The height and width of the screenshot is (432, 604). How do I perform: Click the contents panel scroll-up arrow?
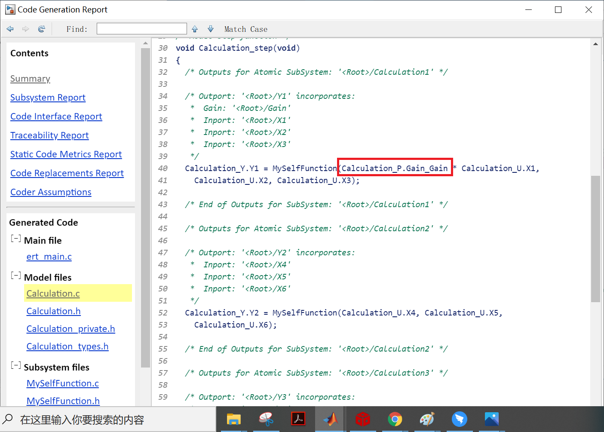coord(145,43)
